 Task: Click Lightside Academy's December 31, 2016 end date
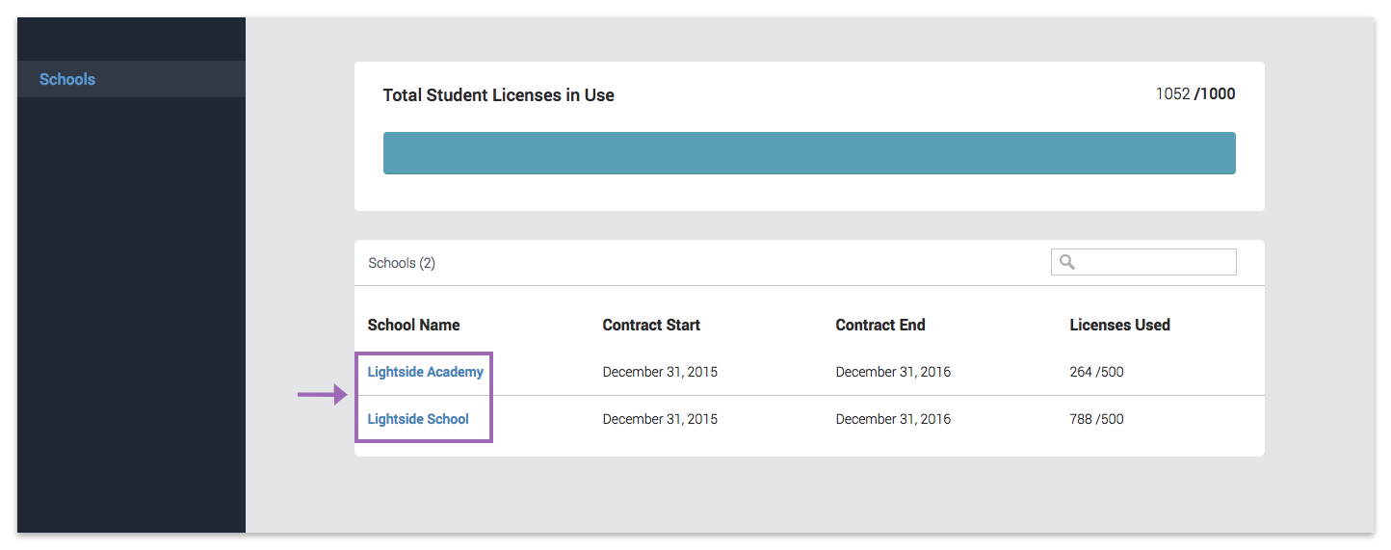point(893,372)
